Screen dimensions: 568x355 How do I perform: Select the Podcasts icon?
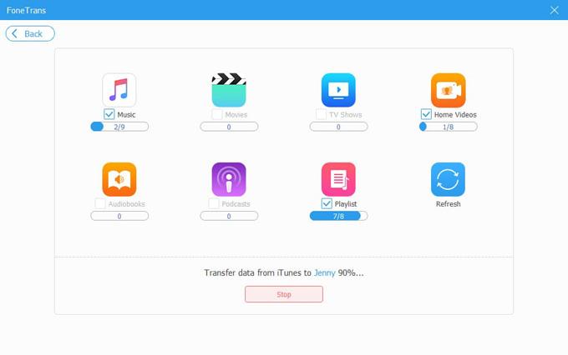click(229, 179)
